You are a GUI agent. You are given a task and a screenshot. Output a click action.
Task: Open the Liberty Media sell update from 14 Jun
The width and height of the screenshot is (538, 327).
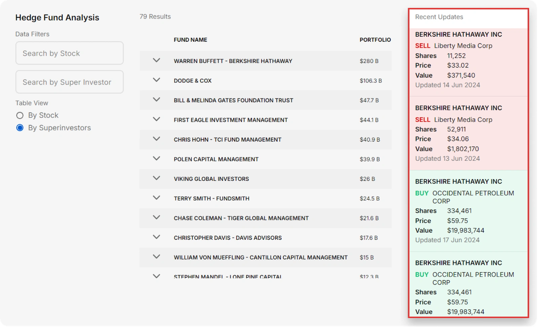(x=468, y=60)
